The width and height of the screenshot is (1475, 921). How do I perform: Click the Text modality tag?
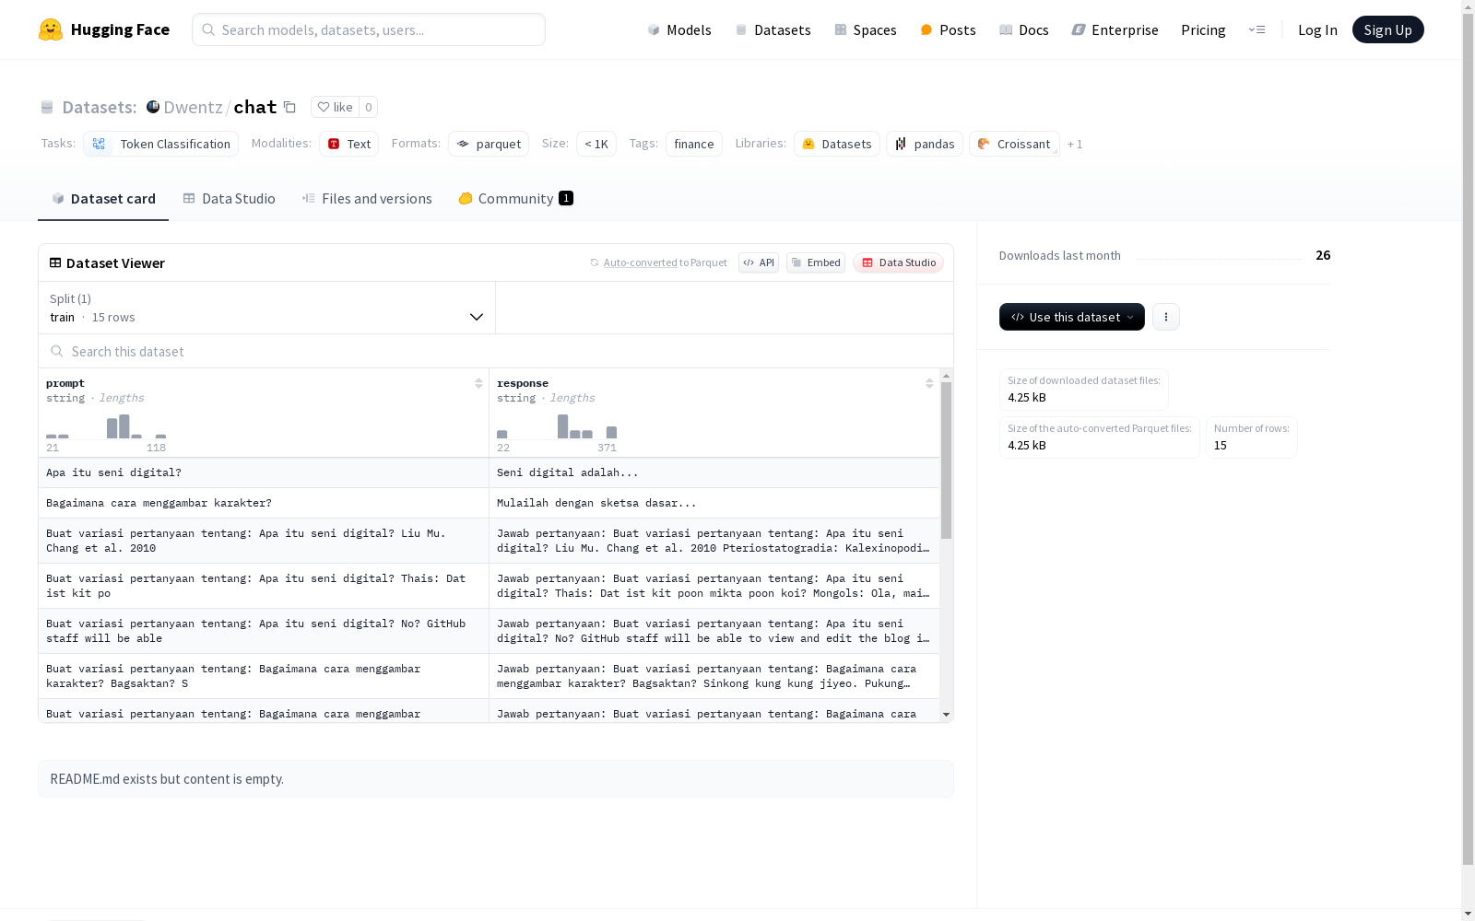tap(348, 144)
